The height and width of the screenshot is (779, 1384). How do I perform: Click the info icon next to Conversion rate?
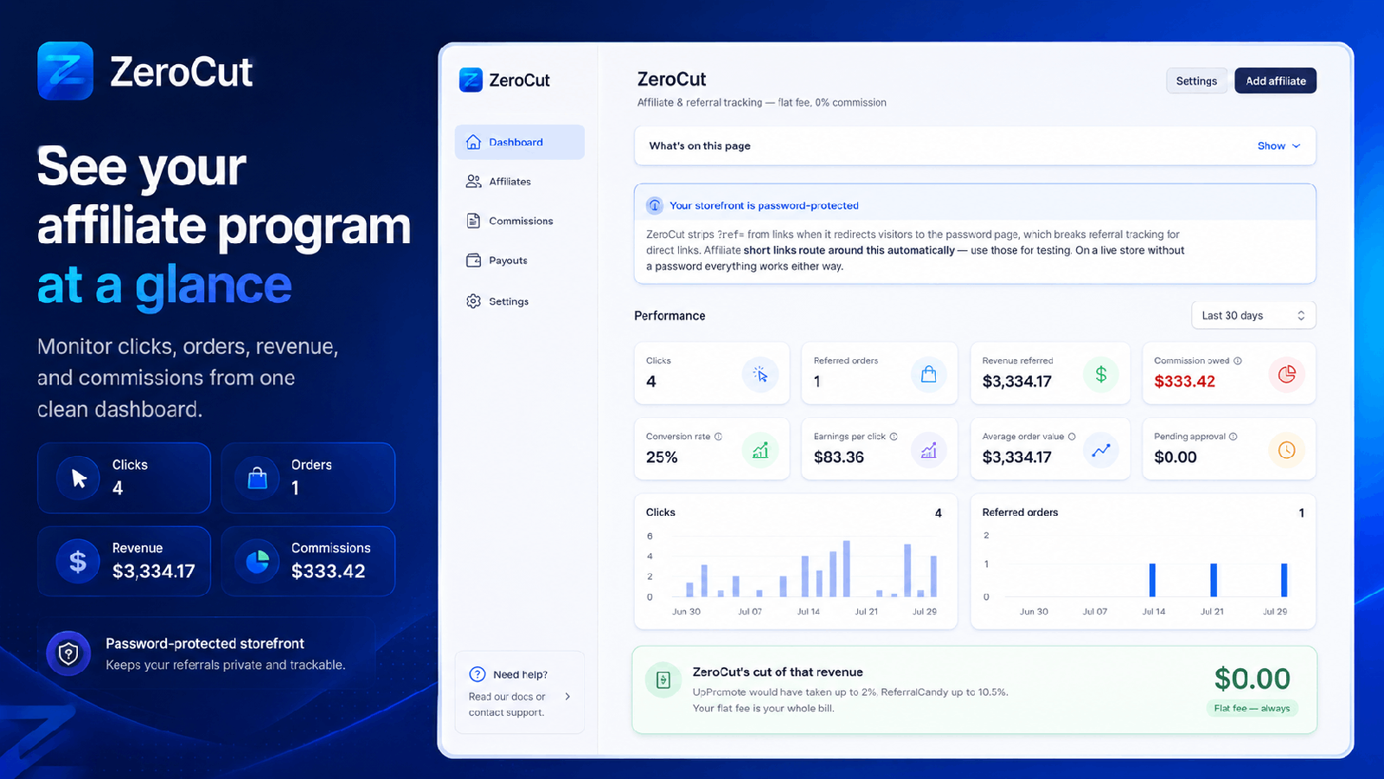coord(718,436)
